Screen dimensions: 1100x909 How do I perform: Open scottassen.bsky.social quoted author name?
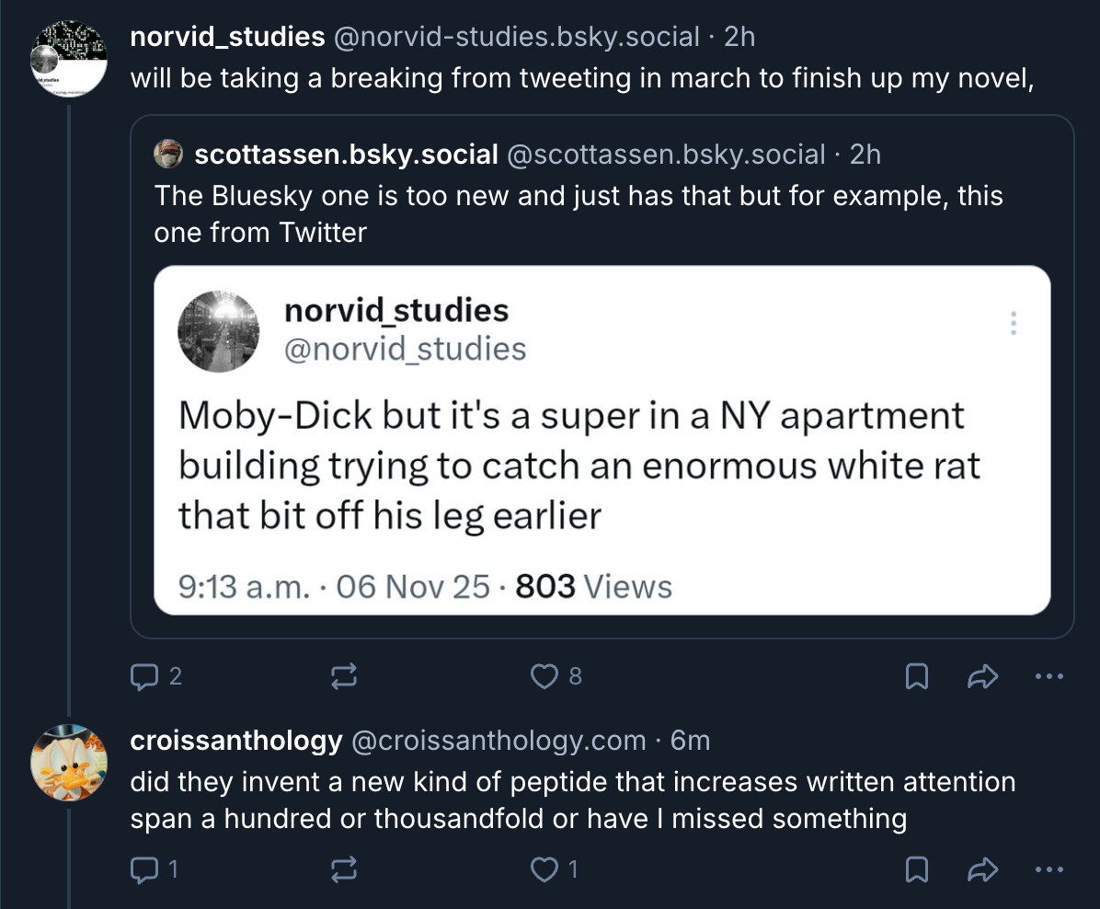[x=346, y=155]
